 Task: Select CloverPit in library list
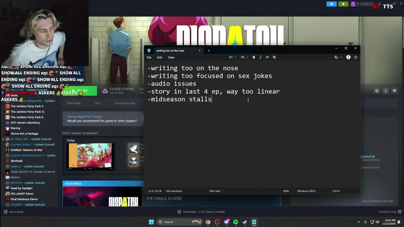pyautogui.click(x=27, y=205)
